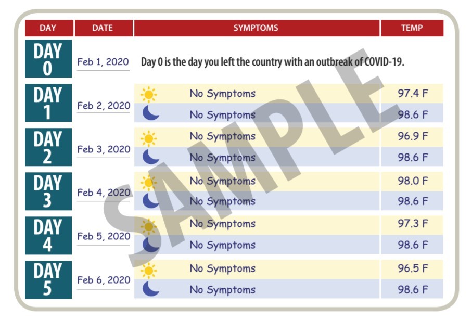Click the 97.4 F temperature entry
This screenshot has width=472, height=320.
point(413,93)
